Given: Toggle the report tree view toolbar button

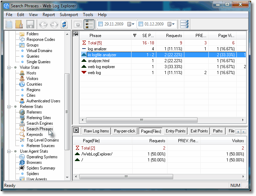Looking at the screenshot, I should [x=89, y=24].
